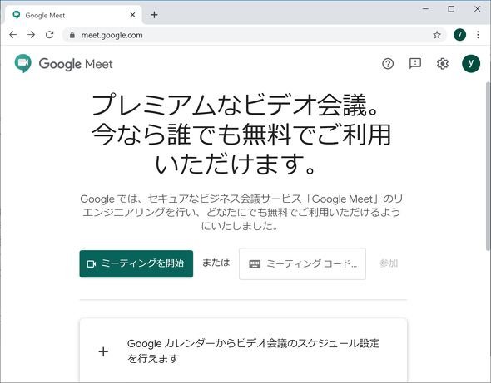Go back to the previous page

(12, 34)
